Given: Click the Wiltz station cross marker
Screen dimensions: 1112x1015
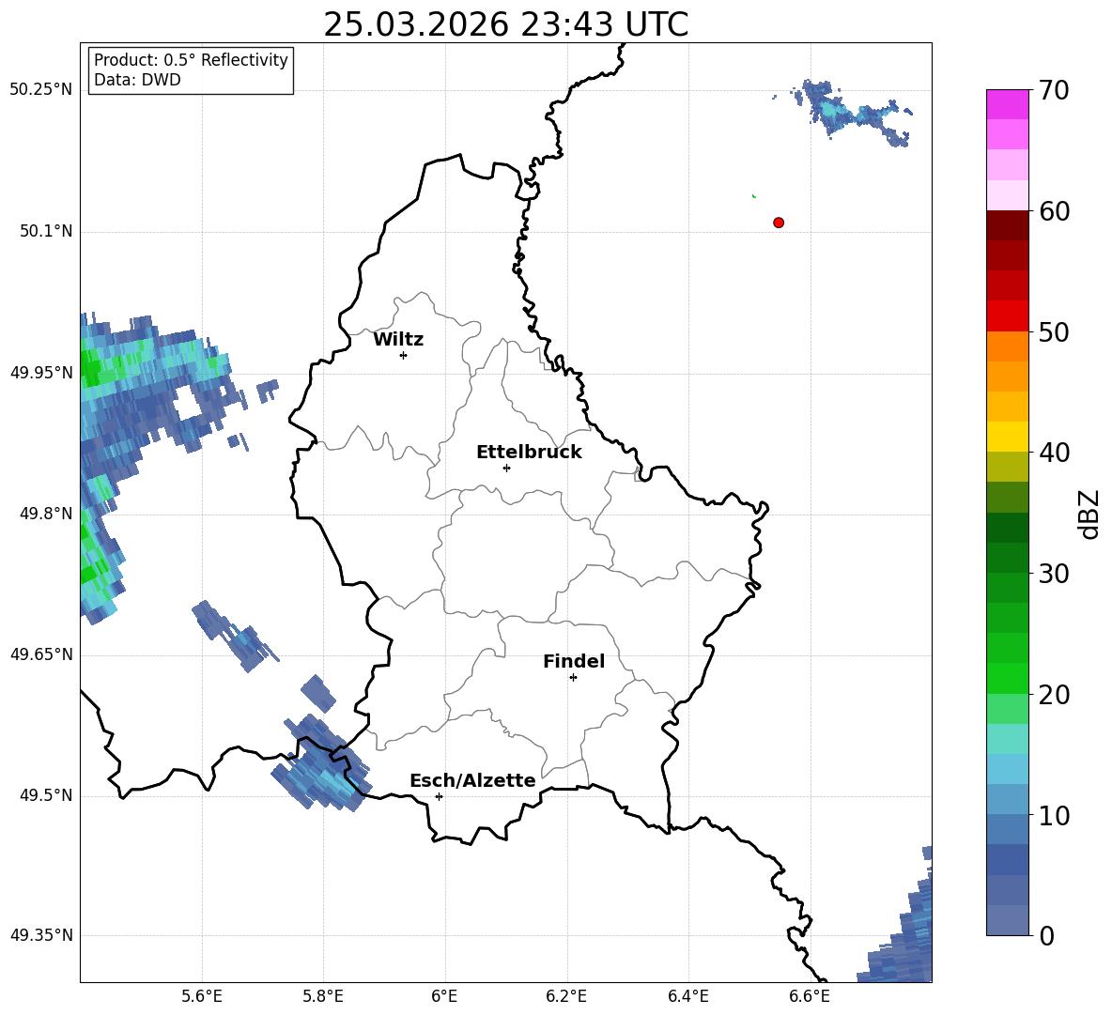Looking at the screenshot, I should (x=404, y=355).
